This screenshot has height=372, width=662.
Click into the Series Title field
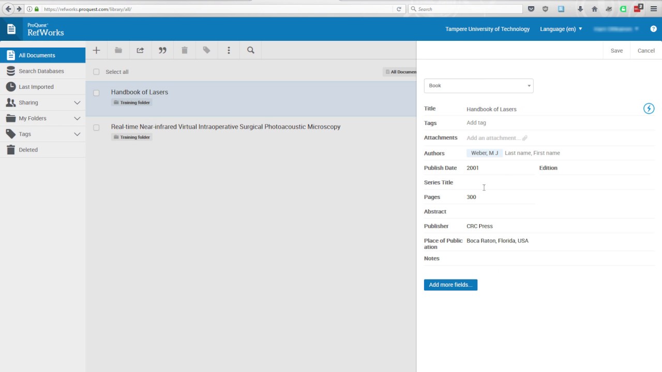pyautogui.click(x=500, y=183)
